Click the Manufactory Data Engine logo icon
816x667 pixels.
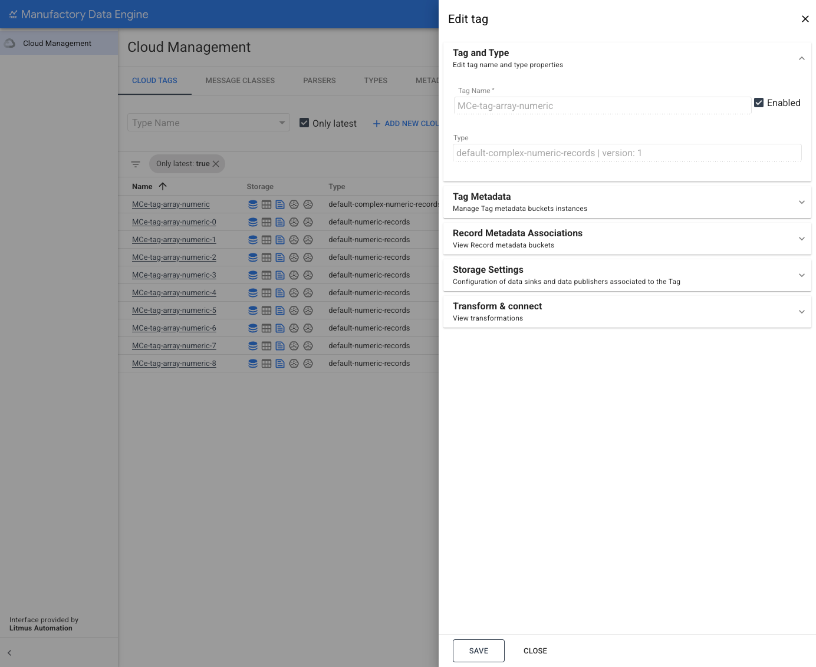coord(13,14)
